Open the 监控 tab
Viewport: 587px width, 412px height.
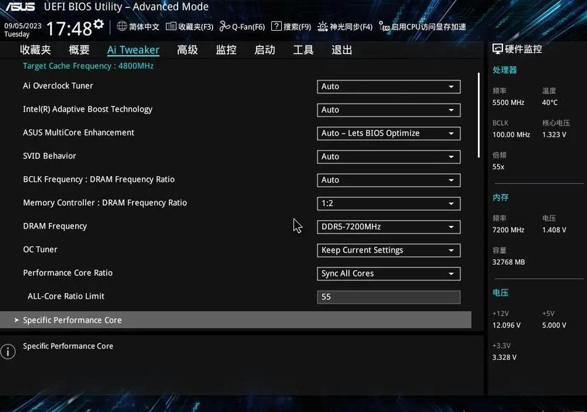[x=226, y=50]
